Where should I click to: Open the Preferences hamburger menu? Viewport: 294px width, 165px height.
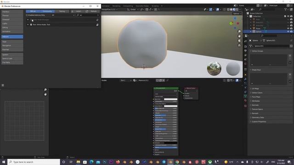(3, 85)
